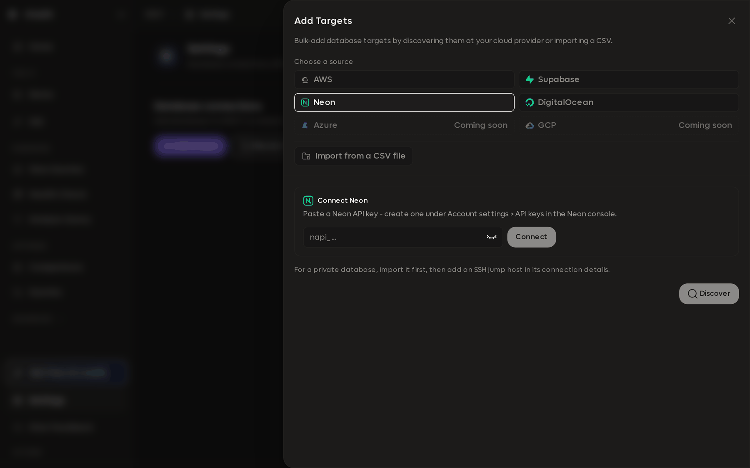This screenshot has width=750, height=468.
Task: Click the 'Choose a source' label
Action: click(x=323, y=62)
